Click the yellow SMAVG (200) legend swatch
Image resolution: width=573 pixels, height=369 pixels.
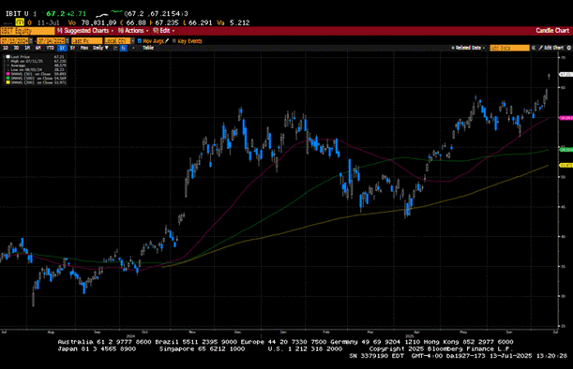pyautogui.click(x=8, y=82)
